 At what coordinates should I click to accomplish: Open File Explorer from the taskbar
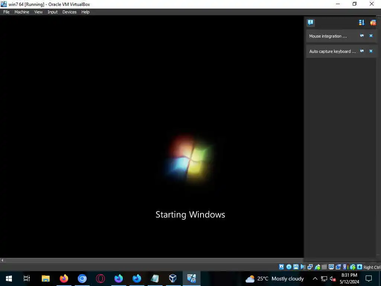[45, 279]
